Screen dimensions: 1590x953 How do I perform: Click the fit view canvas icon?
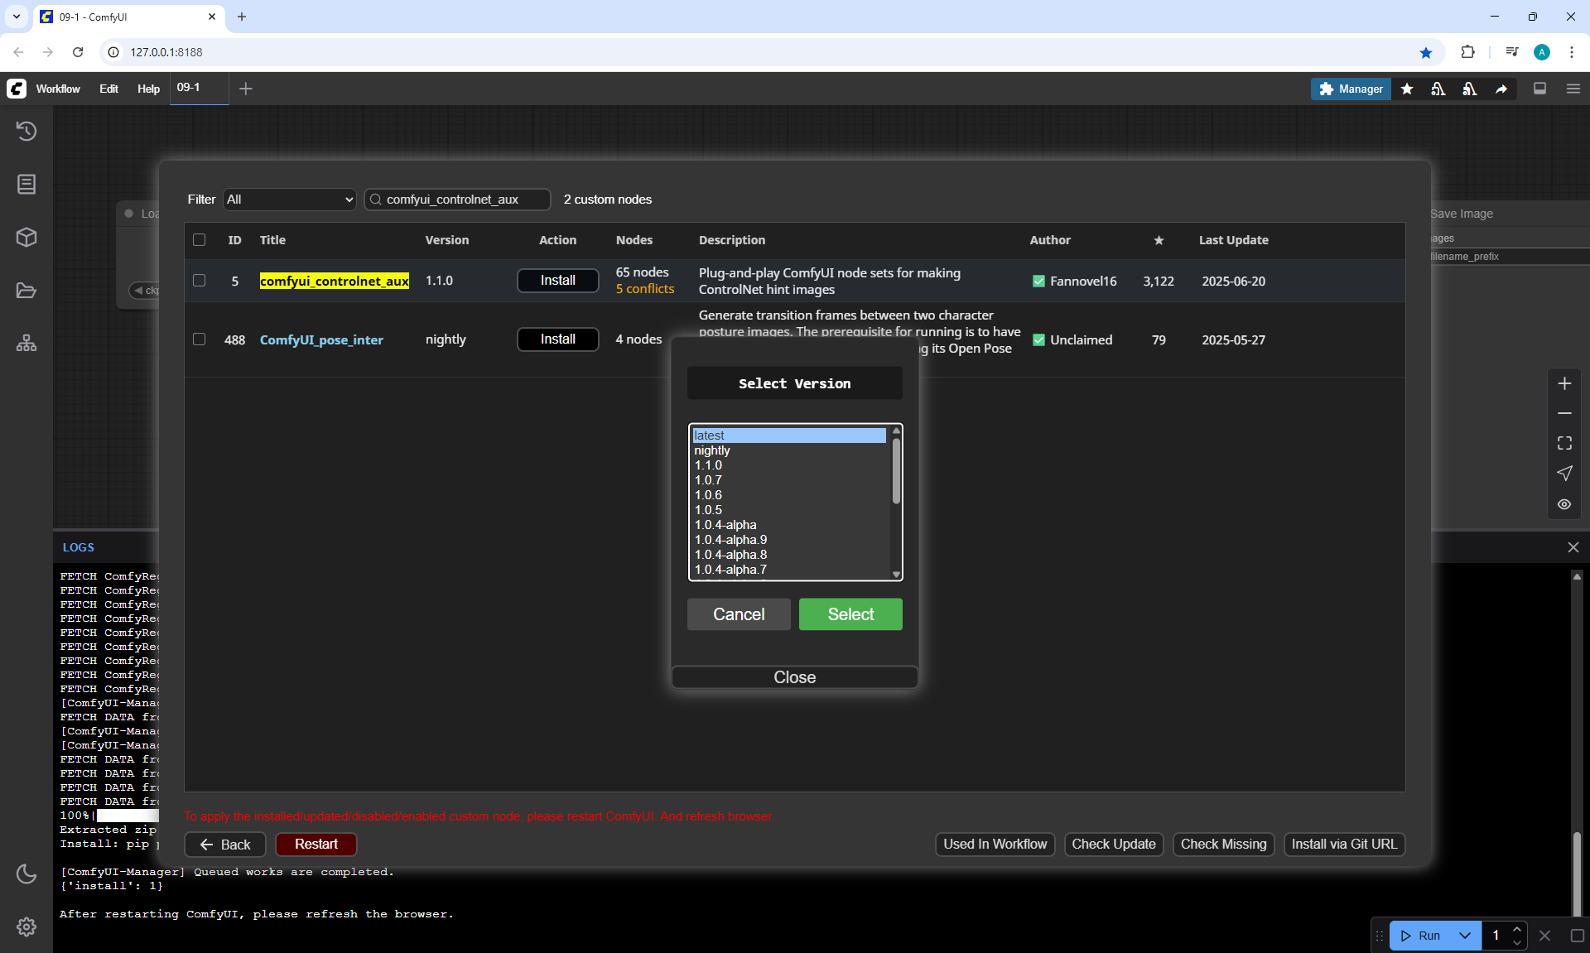[1564, 444]
